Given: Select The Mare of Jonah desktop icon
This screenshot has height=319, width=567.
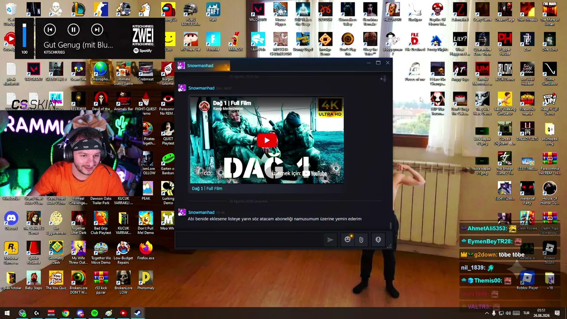Looking at the screenshot, I should 550,14.
